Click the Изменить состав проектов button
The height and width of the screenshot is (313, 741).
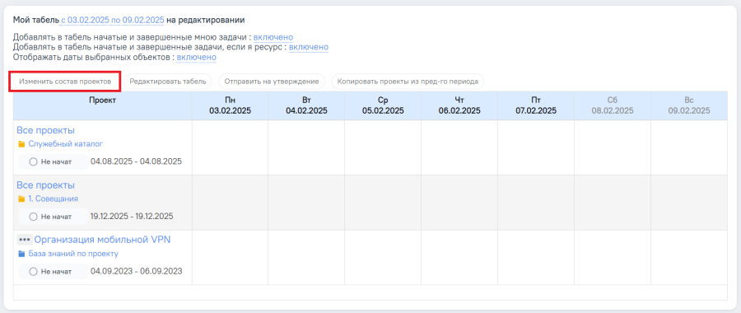(x=65, y=82)
